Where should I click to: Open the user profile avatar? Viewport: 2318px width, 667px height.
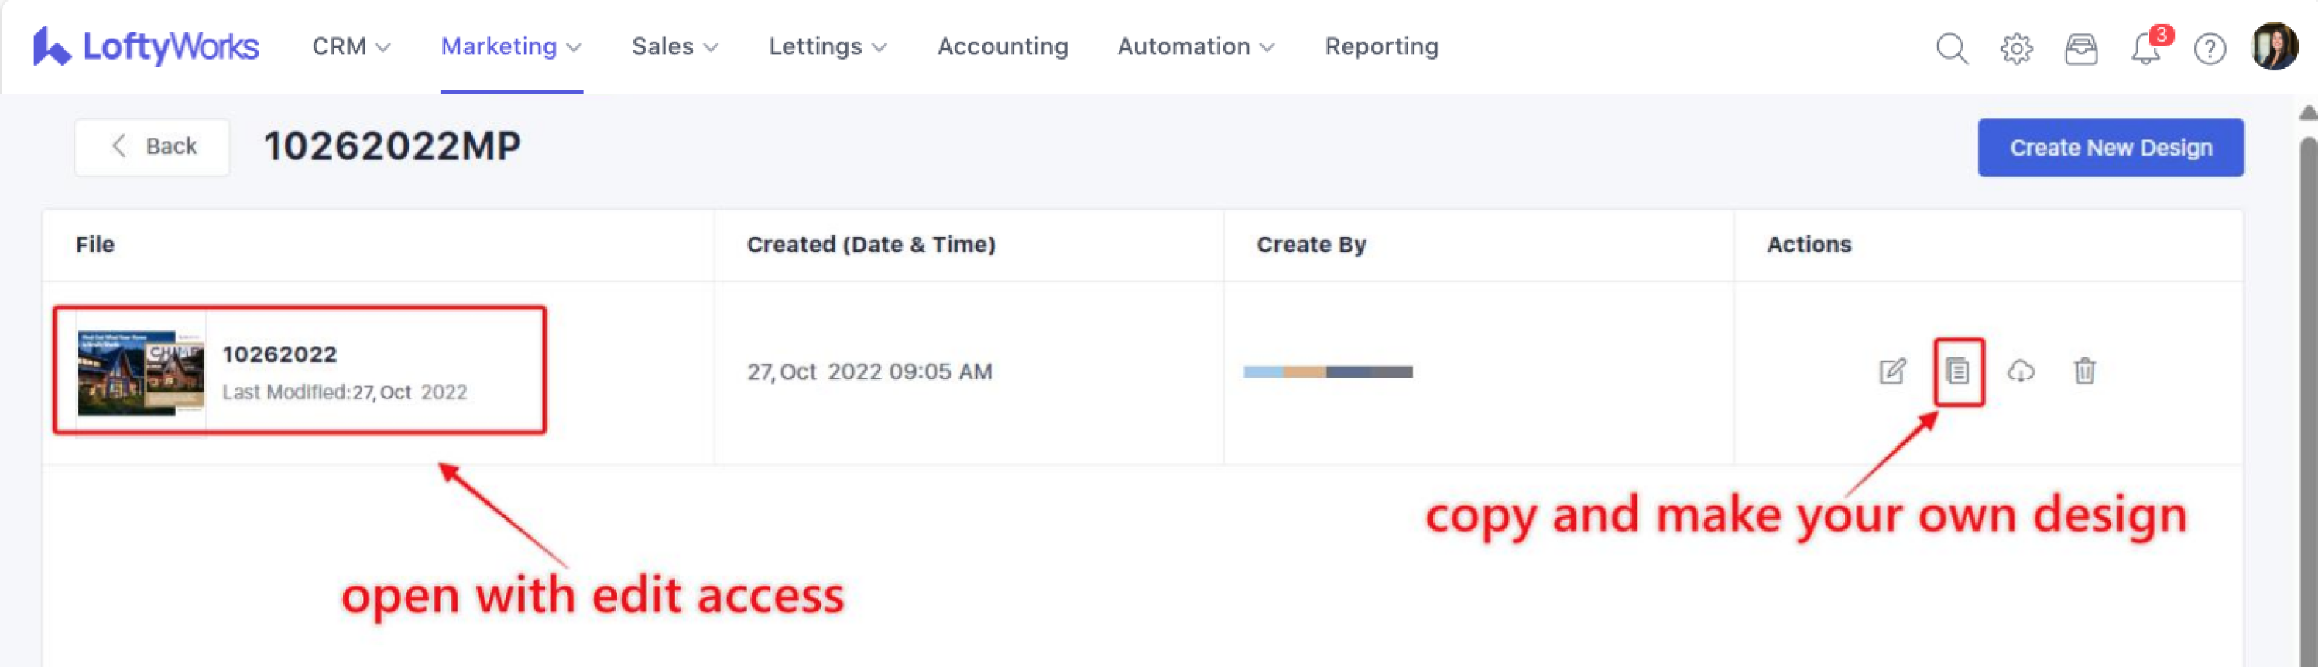pos(2273,46)
